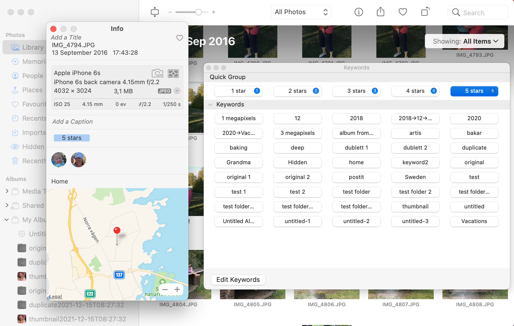Toggle the thumbnail keyword
This screenshot has width=514, height=326.
[x=415, y=207]
